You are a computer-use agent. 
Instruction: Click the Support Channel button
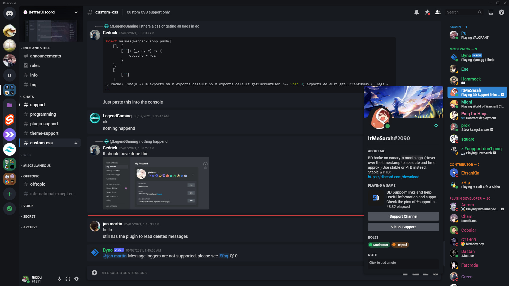coord(403,216)
